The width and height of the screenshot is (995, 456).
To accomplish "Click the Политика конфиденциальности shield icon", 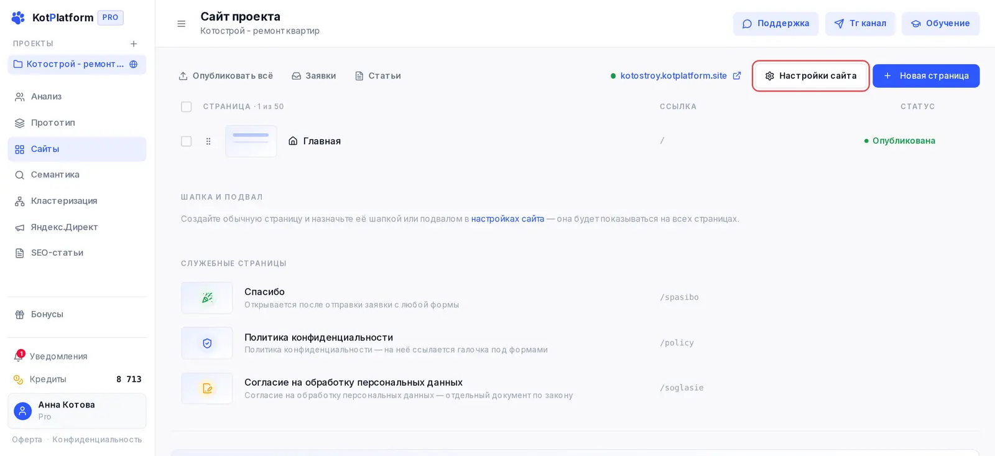I will click(207, 343).
